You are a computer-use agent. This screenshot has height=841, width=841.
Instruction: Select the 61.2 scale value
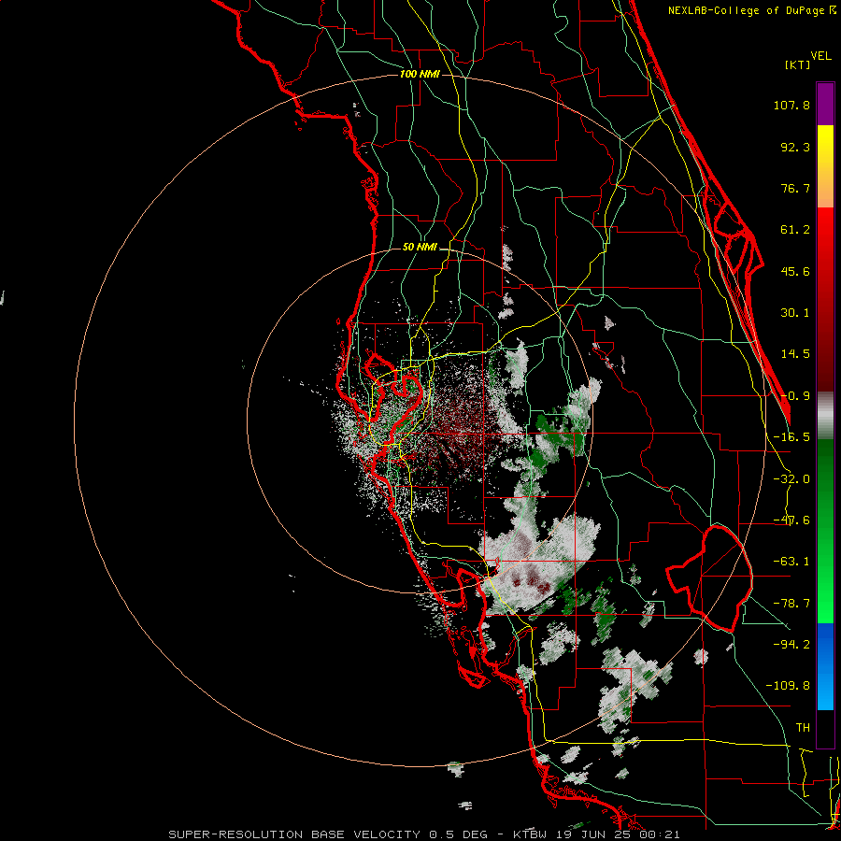pyautogui.click(x=795, y=230)
